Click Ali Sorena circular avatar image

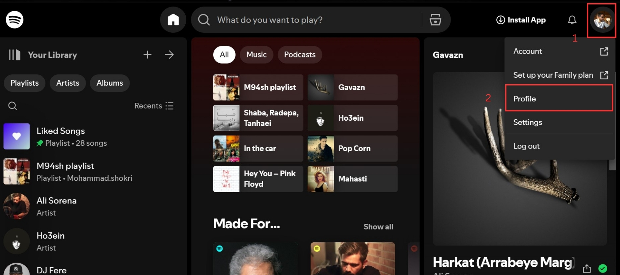17,206
